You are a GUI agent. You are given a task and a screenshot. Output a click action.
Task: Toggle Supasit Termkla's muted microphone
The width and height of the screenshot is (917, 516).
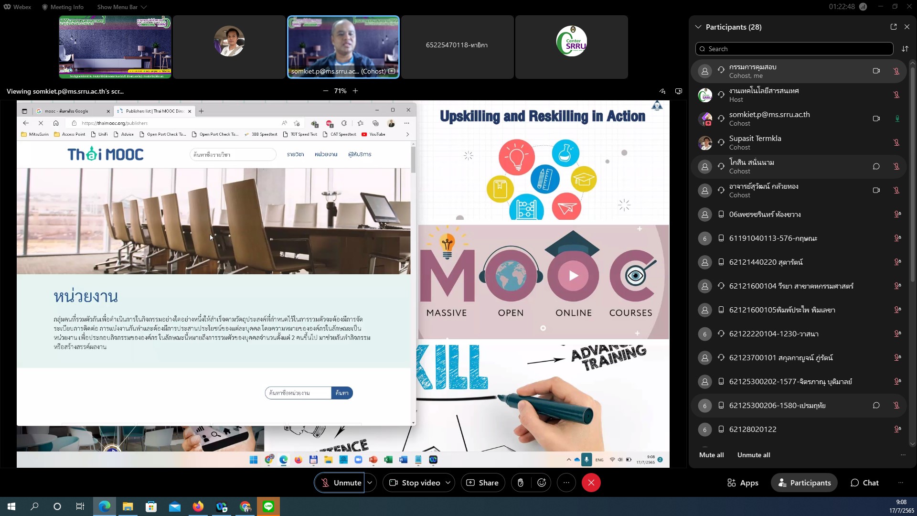point(896,142)
